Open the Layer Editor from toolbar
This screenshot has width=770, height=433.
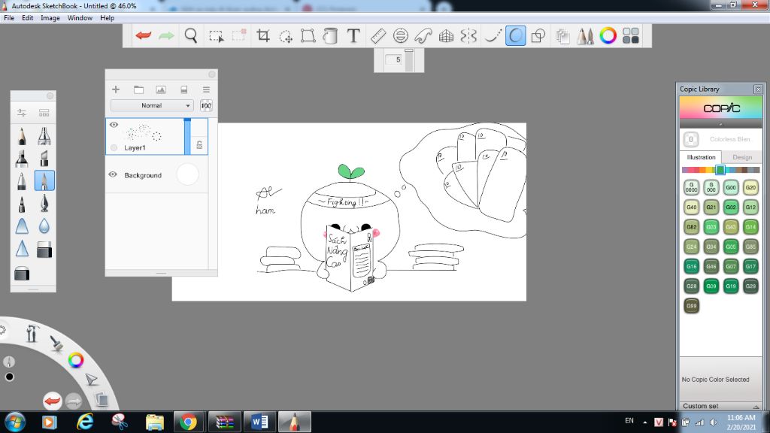pyautogui.click(x=562, y=36)
